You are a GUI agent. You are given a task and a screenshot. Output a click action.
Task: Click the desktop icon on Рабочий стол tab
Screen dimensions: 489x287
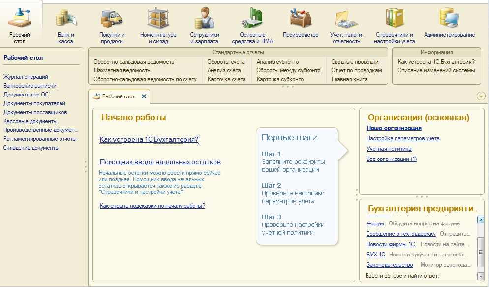click(96, 96)
